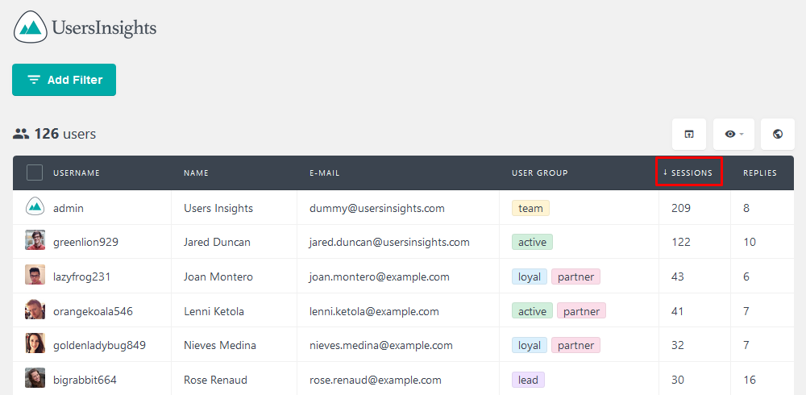The image size is (806, 395).
Task: Sort by the E-mail column header
Action: point(324,173)
